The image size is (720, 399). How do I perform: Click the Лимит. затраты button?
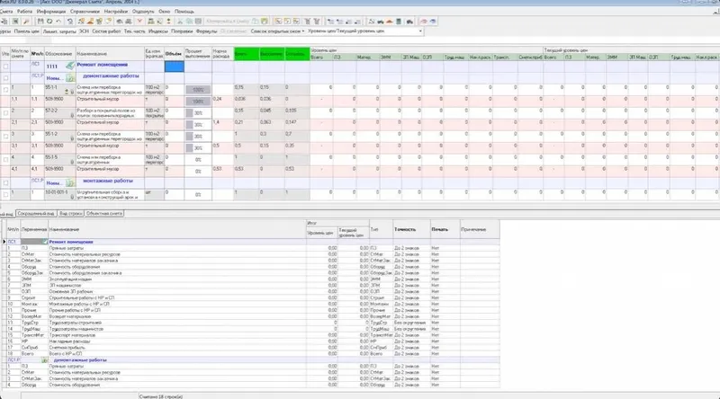pos(59,31)
